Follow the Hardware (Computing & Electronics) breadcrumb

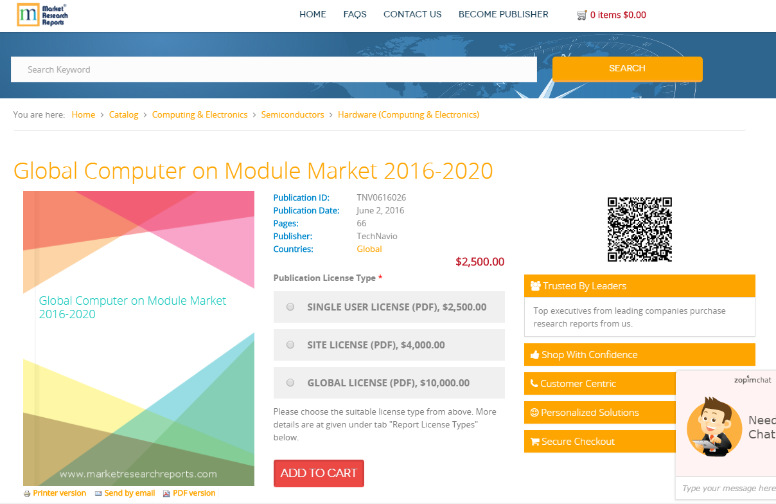click(x=409, y=114)
